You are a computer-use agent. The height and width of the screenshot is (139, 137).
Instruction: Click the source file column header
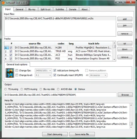pos(34,44)
